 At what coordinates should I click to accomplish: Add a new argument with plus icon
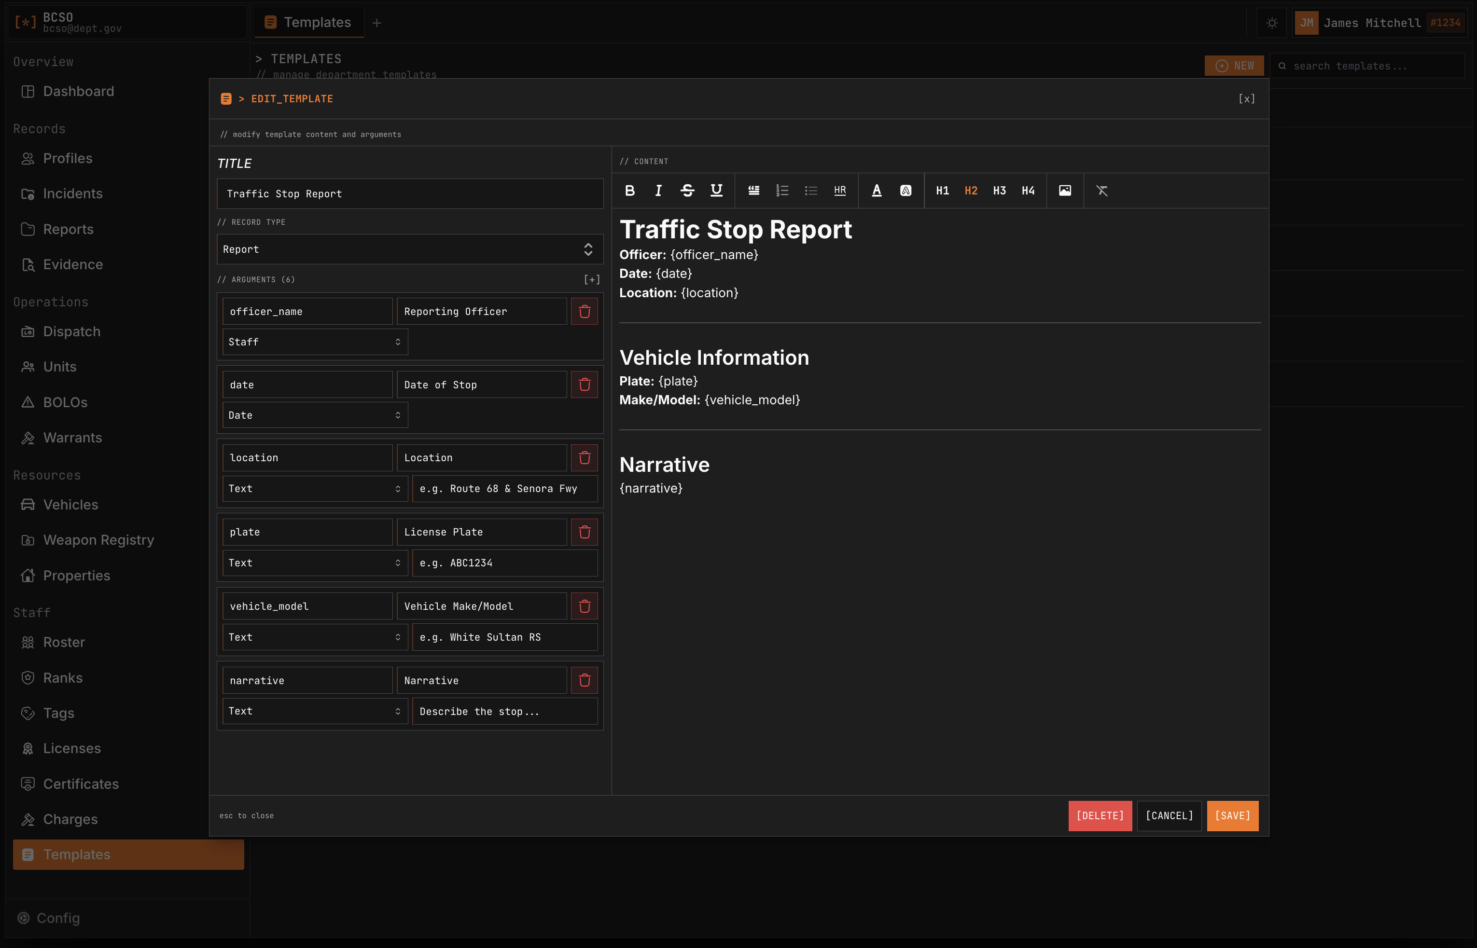click(591, 279)
